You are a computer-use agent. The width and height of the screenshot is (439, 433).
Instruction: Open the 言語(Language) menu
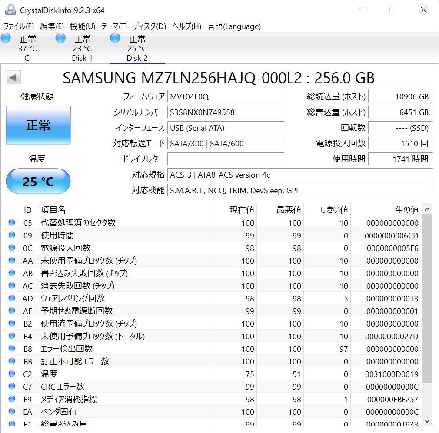pyautogui.click(x=235, y=26)
